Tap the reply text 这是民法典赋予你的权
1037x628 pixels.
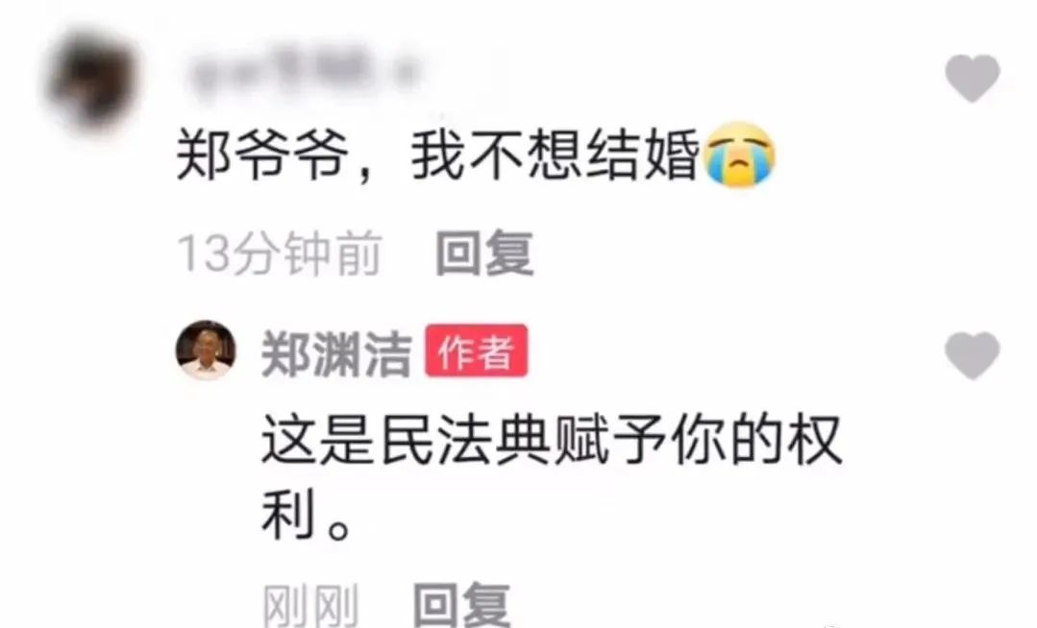coord(553,439)
